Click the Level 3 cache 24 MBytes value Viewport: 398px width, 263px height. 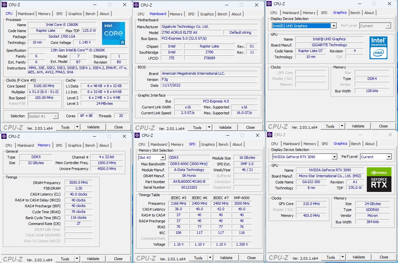click(x=105, y=103)
